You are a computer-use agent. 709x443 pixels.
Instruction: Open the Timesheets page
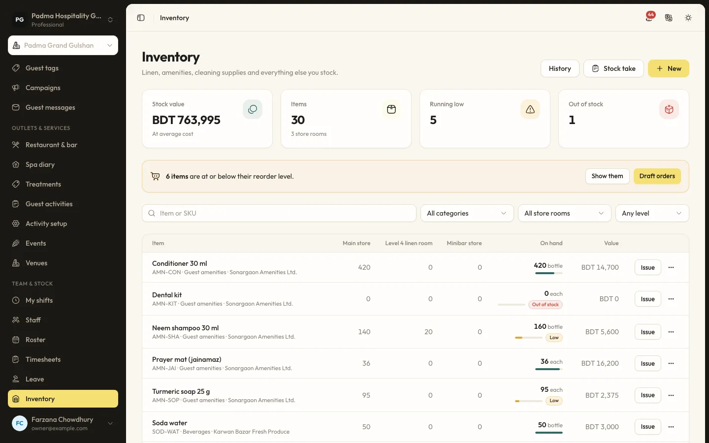click(x=63, y=359)
